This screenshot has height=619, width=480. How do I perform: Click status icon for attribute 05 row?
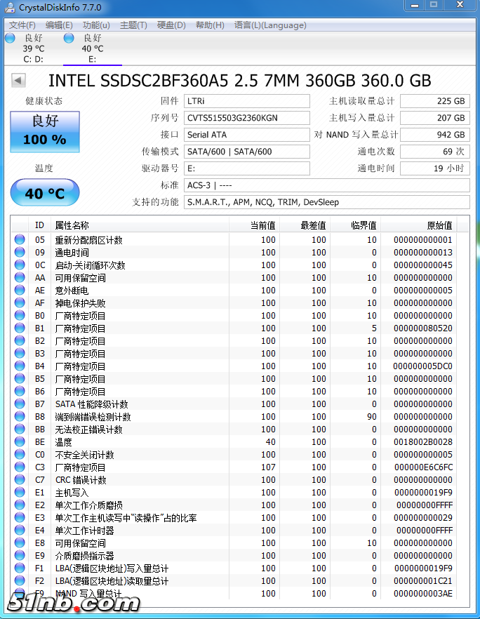click(x=20, y=240)
